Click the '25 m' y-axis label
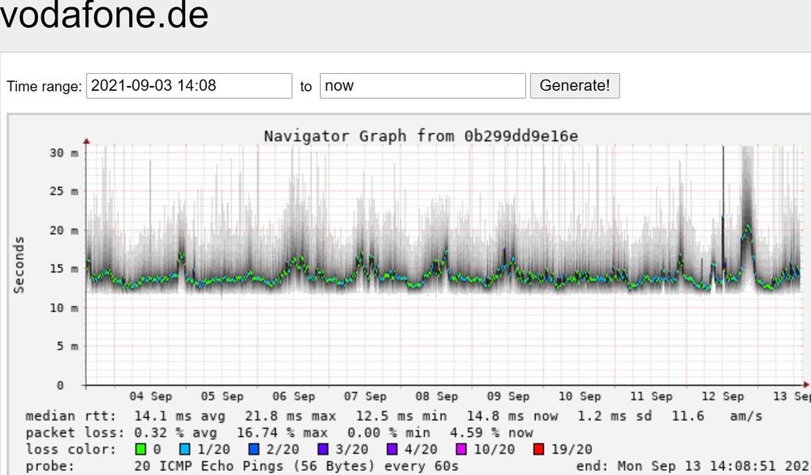 (x=64, y=192)
